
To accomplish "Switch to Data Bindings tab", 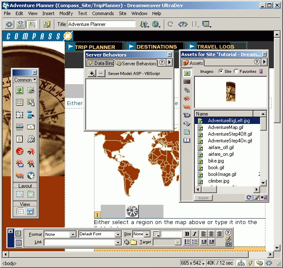I will [101, 63].
